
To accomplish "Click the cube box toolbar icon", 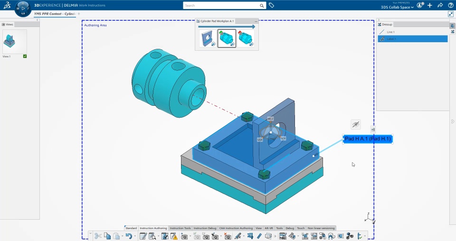I will point(268,236).
